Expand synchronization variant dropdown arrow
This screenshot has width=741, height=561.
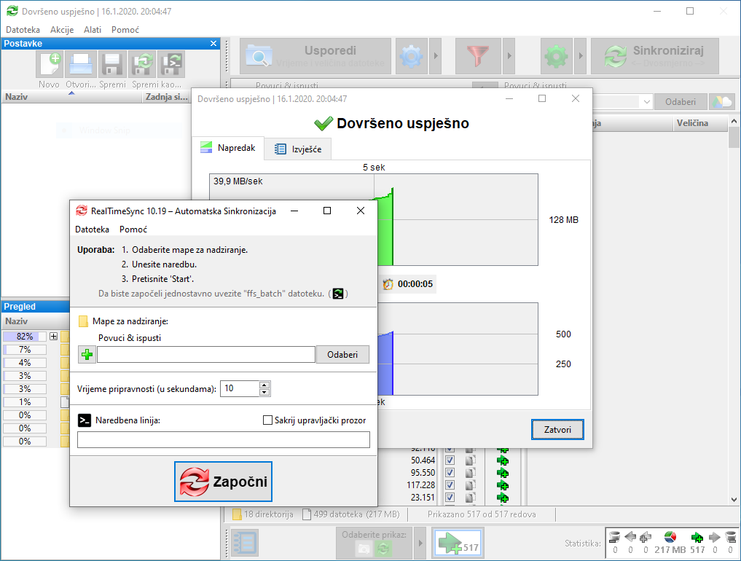(x=580, y=56)
